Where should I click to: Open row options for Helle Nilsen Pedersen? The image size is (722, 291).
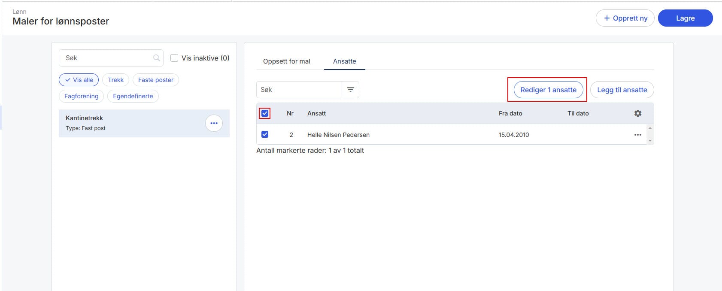tap(638, 135)
